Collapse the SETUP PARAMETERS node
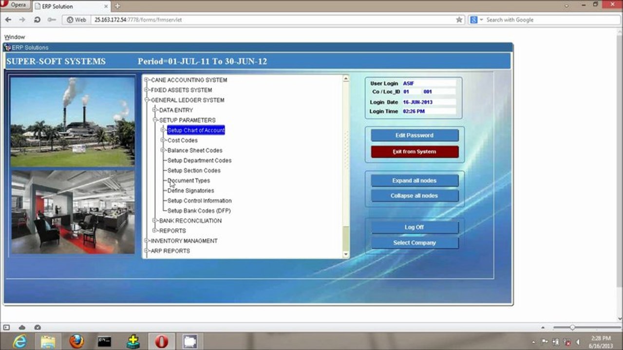The height and width of the screenshot is (350, 623). 155,120
